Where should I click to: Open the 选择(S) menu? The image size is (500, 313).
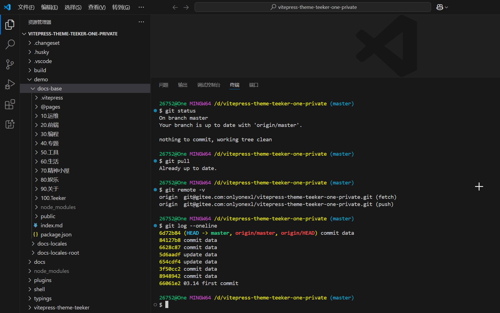[73, 7]
